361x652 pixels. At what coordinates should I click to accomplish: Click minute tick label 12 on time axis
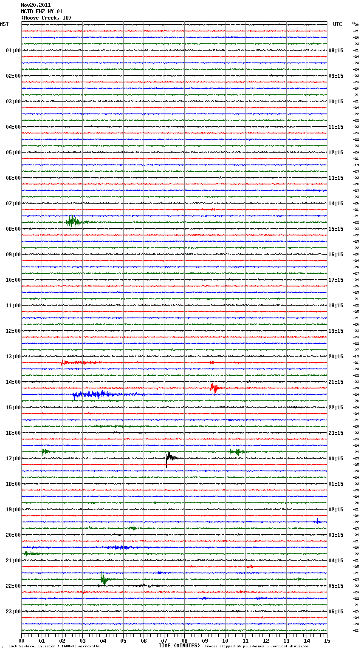tap(266, 641)
